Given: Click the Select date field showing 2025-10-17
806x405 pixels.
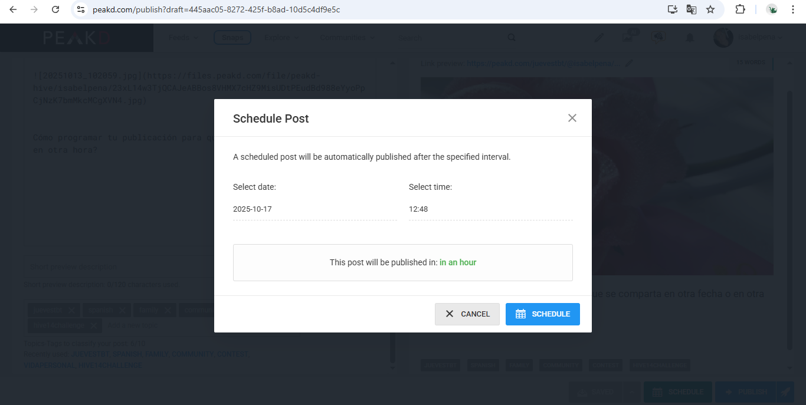Looking at the screenshot, I should [314, 209].
